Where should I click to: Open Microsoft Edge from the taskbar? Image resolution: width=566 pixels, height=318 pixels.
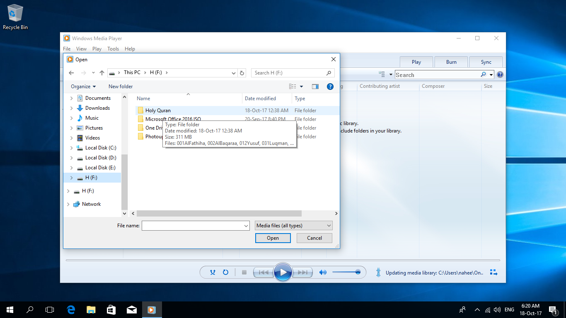pyautogui.click(x=71, y=310)
